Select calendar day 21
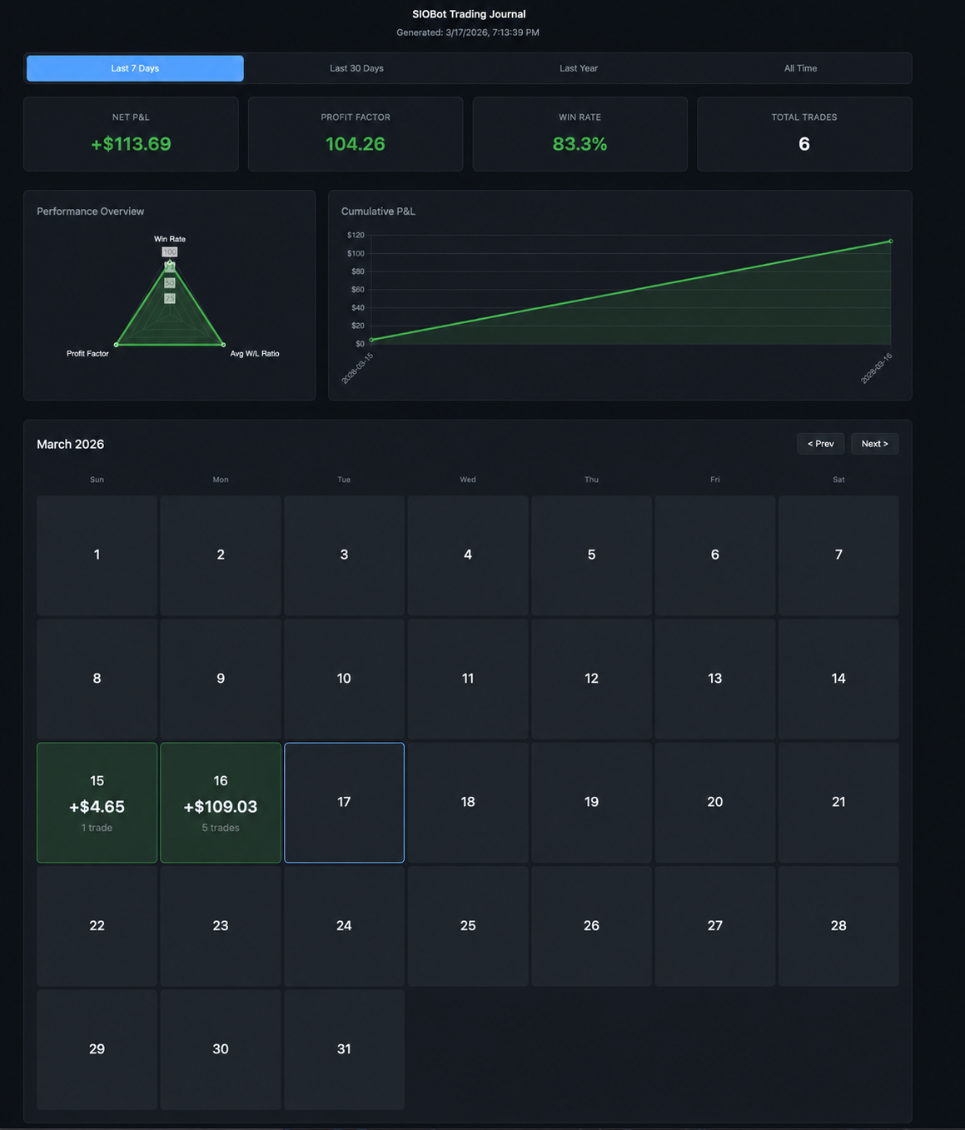Image resolution: width=965 pixels, height=1130 pixels. (x=838, y=803)
